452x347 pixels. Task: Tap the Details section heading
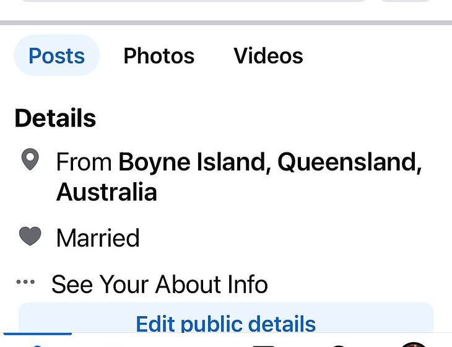click(55, 118)
